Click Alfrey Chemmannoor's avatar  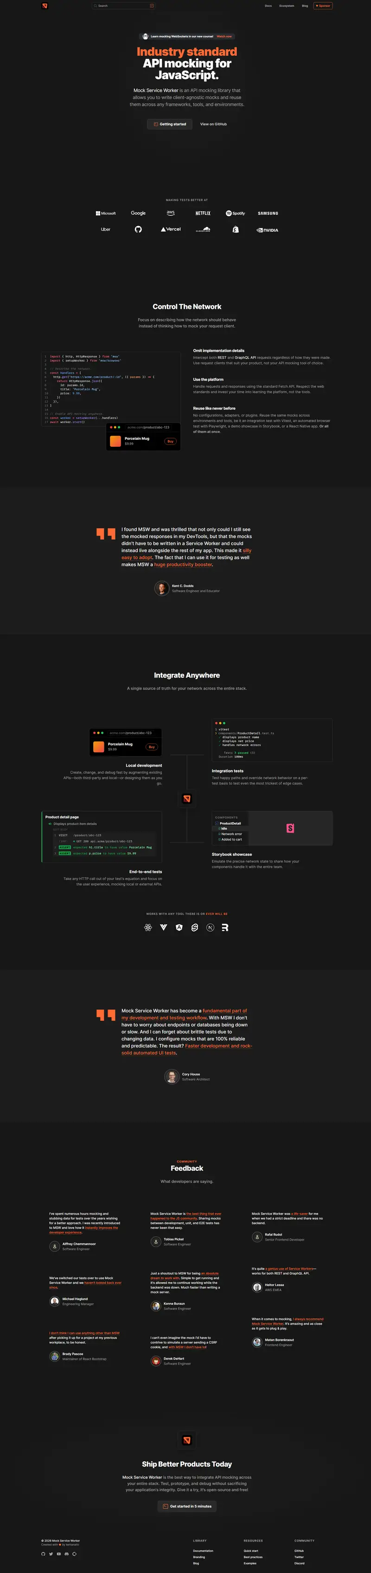tap(54, 1247)
